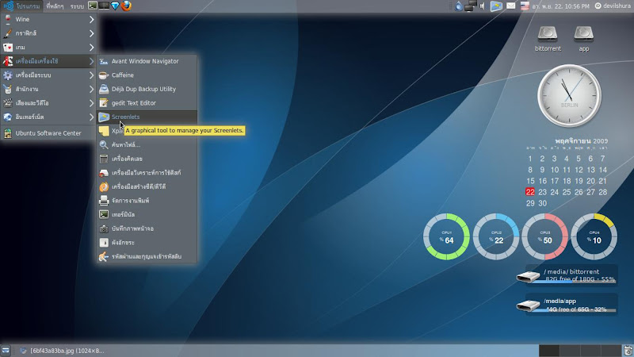
Task: Click the Screenlets menu icon
Action: [104, 117]
